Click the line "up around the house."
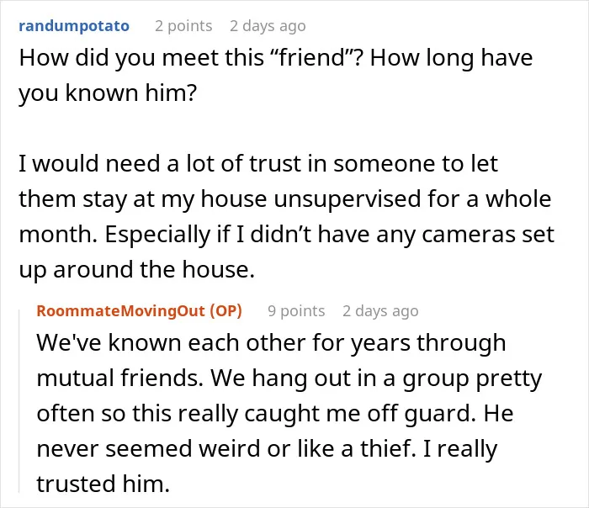The image size is (589, 508). pos(136,270)
